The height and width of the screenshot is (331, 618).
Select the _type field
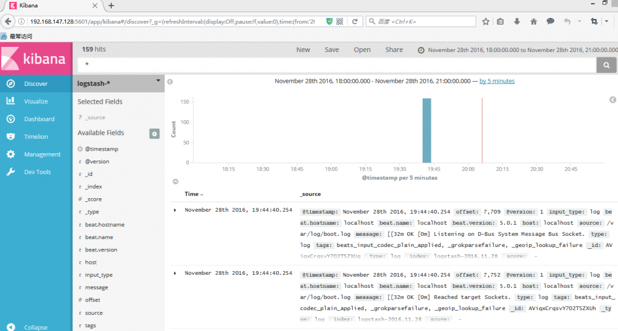click(x=92, y=212)
